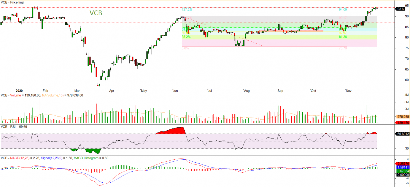Screen dimensions: 410x187
Task: Select the 94.09 Fibonacci price label
Action: click(x=343, y=9)
